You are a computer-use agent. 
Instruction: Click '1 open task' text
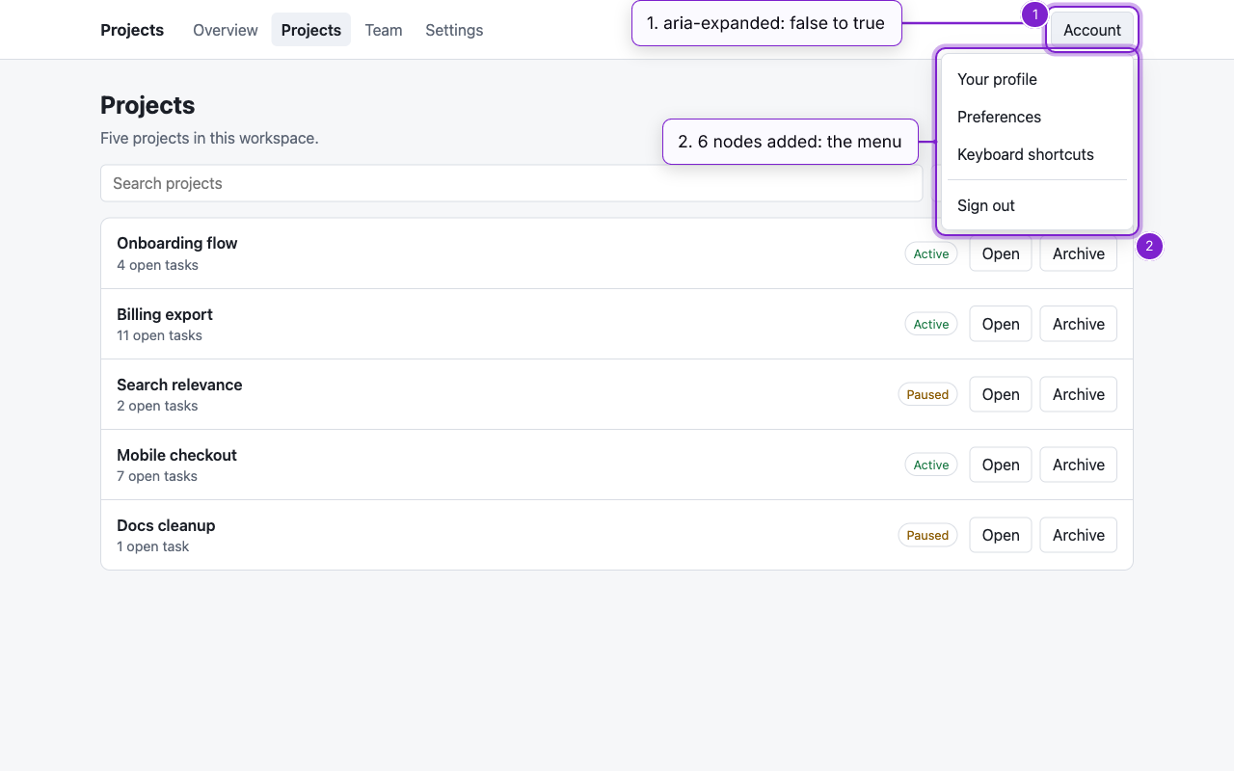[x=153, y=546]
